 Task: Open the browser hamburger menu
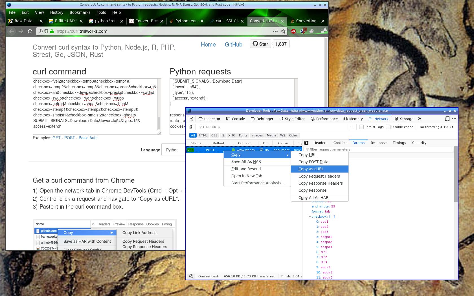pyautogui.click(x=323, y=31)
